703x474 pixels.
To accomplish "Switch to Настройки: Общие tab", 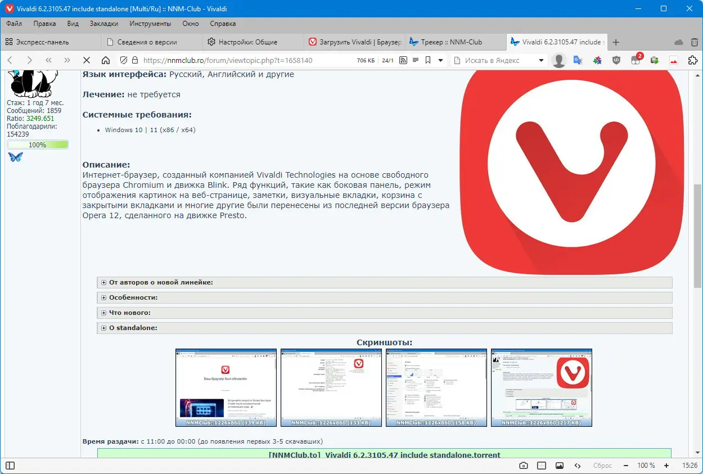I will coord(253,42).
